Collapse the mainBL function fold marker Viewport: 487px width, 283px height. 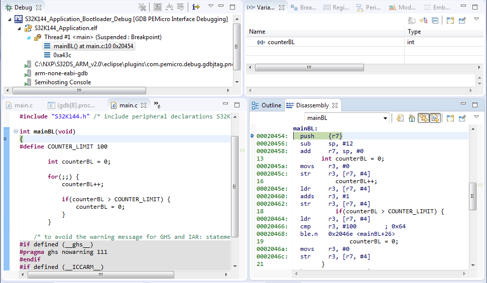(16, 131)
